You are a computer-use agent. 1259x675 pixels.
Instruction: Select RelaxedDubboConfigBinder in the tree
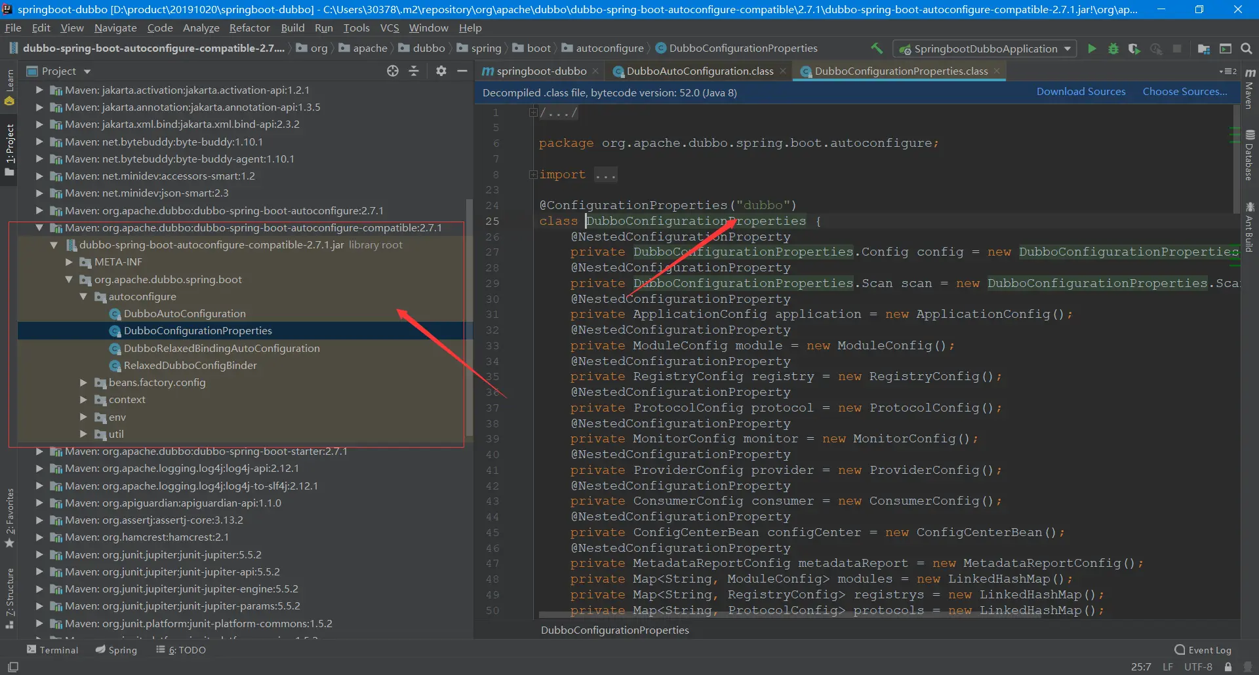pyautogui.click(x=190, y=365)
